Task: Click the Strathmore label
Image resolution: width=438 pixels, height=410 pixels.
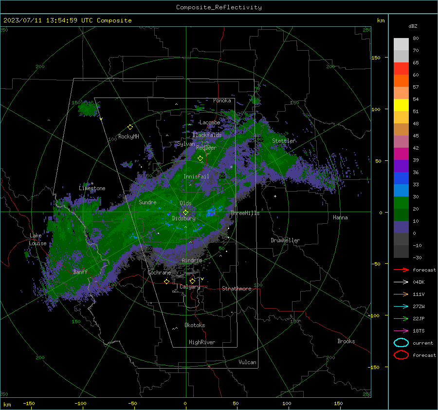Action: 237,289
